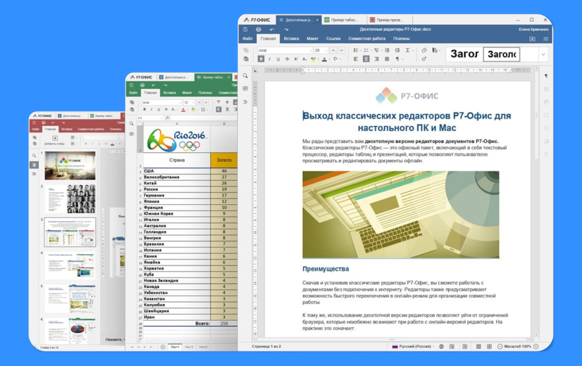582x366 pixels.
Task: Zoom in with the plus button
Action: (x=536, y=346)
